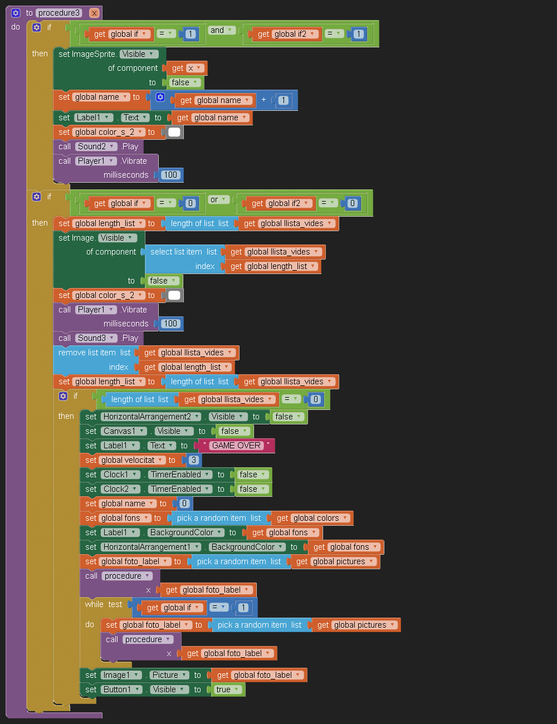Viewport: 557px width, 724px height.
Task: Toggle Clock1 TimerEnabled false value
Action: coord(252,474)
